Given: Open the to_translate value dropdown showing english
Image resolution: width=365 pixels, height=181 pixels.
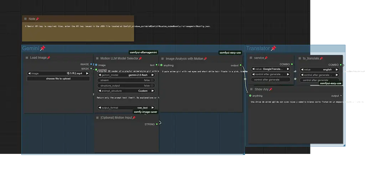Looking at the screenshot, I should 319,69.
